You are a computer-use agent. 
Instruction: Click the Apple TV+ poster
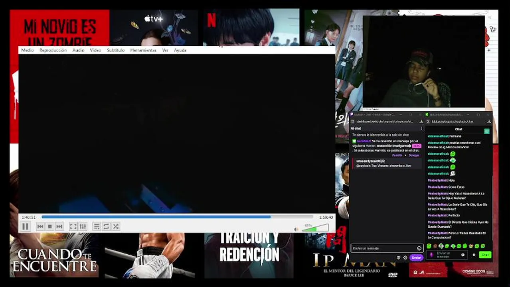(x=154, y=28)
